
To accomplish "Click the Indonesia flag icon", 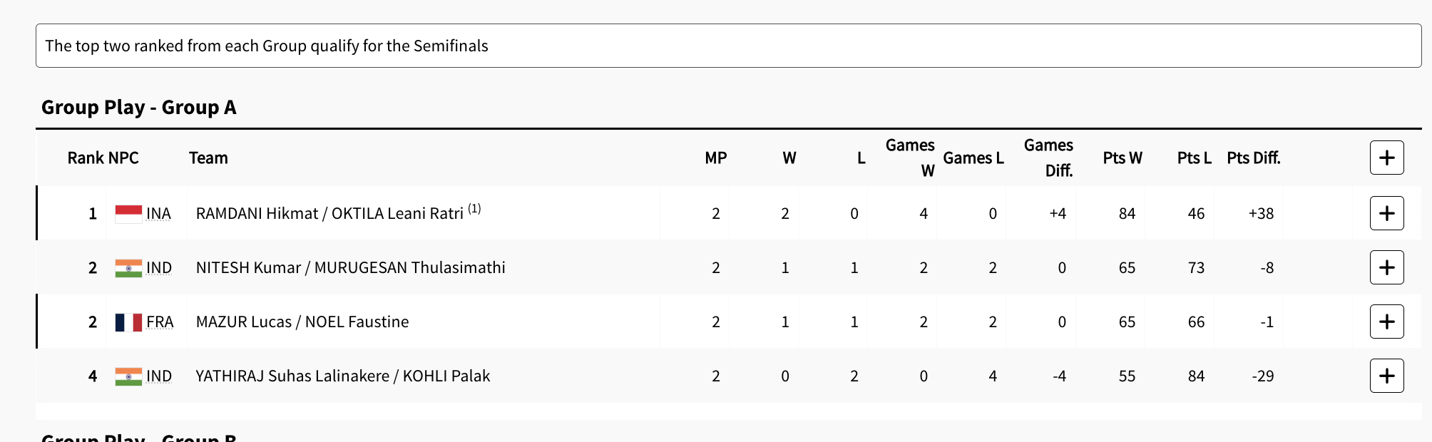I will click(x=128, y=214).
